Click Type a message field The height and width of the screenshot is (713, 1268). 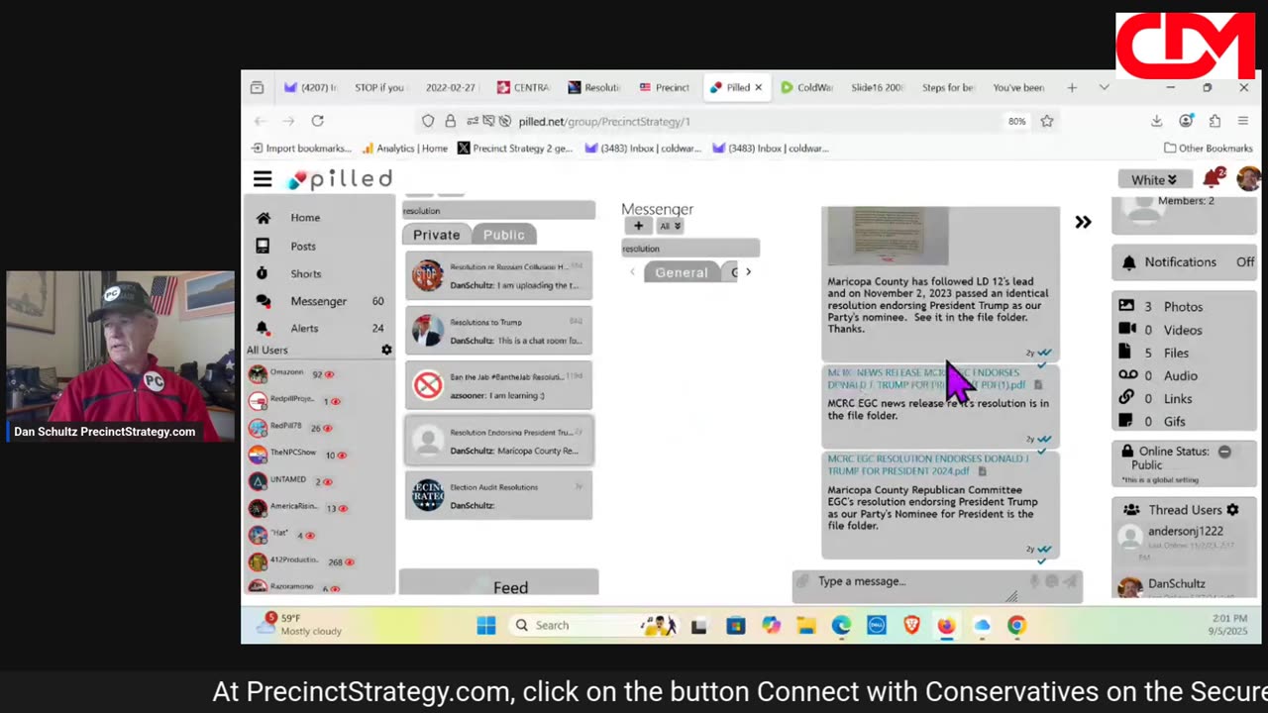[x=911, y=581]
